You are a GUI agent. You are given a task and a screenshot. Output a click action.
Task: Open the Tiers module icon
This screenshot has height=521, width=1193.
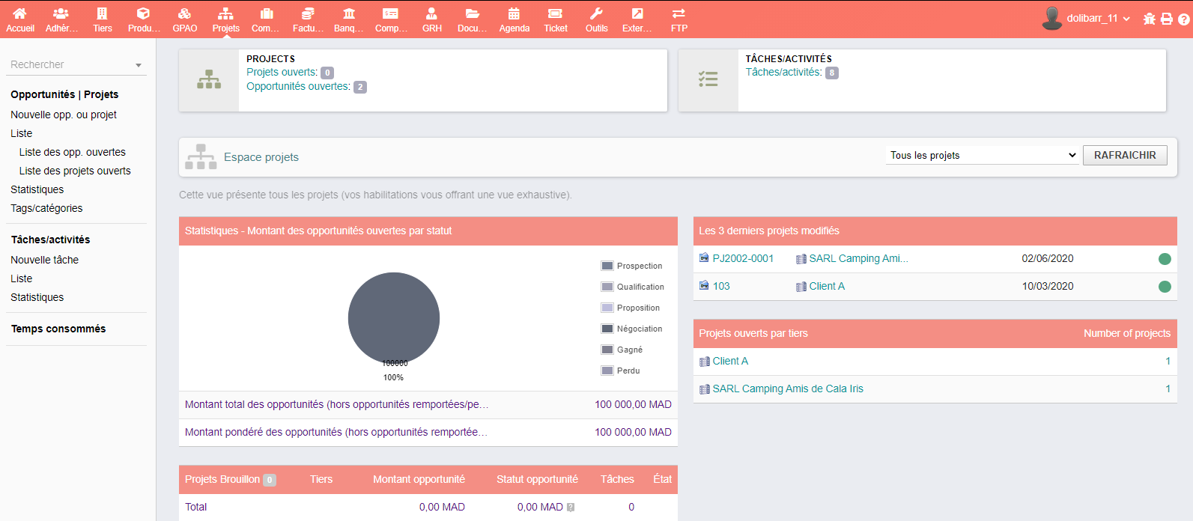point(103,13)
